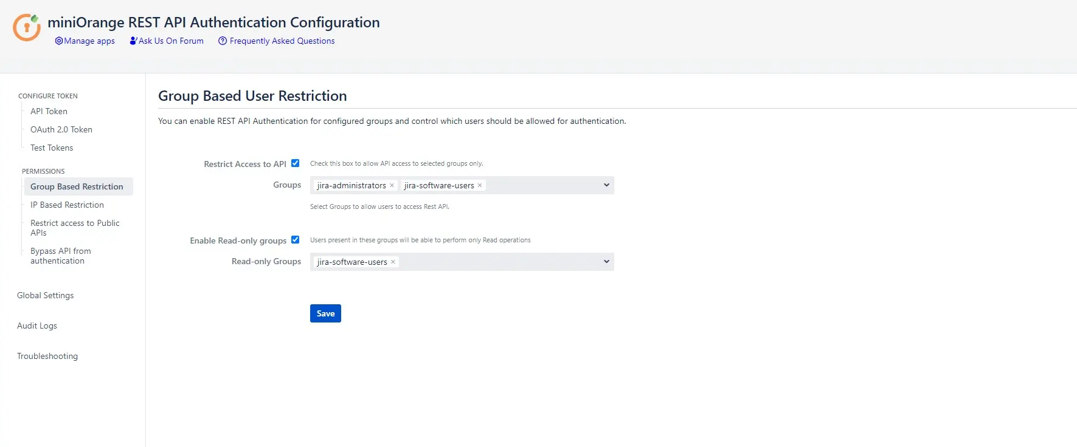This screenshot has width=1077, height=447.
Task: Open Bypass API from authentication
Action: 61,256
